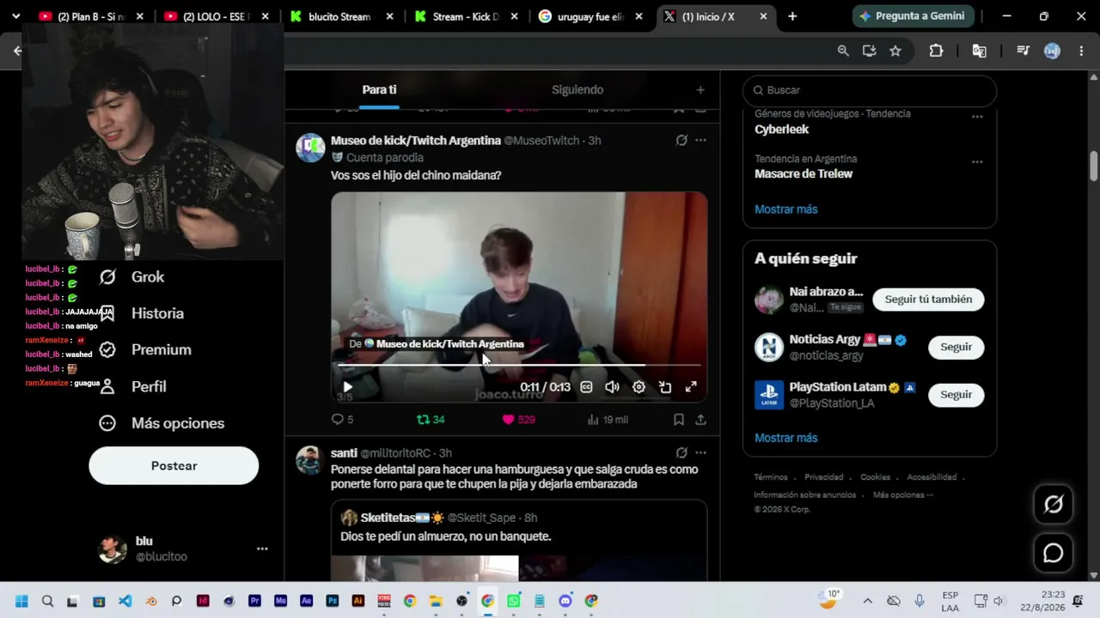Open more options on Museo de kick post
Screen dimensions: 1100x618
coord(701,140)
